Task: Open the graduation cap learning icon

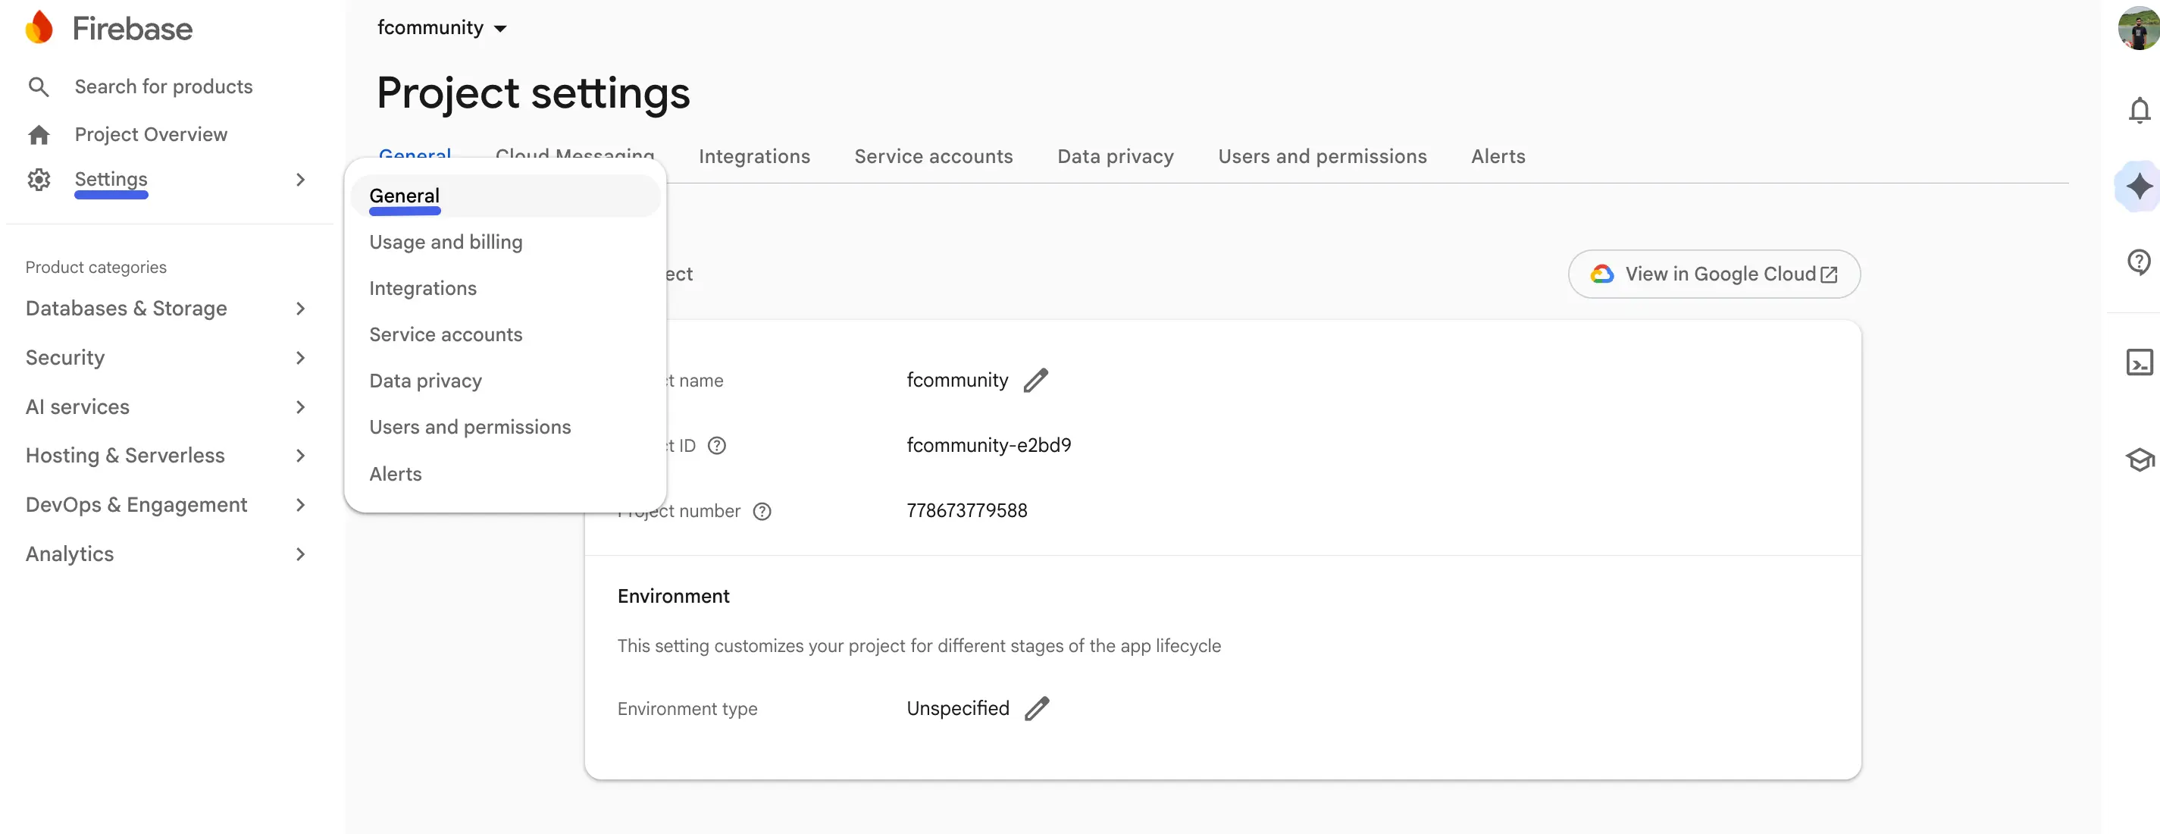Action: (2139, 459)
